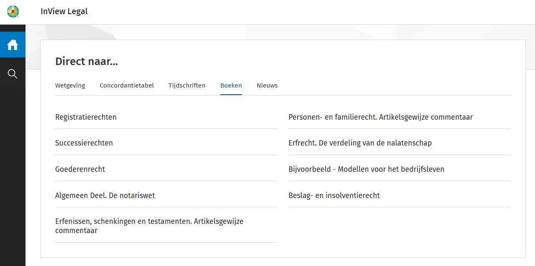The image size is (535, 266).
Task: Open the Registratierechten book
Action: click(x=86, y=117)
